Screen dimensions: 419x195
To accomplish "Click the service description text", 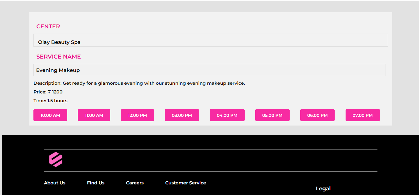I will click(139, 83).
